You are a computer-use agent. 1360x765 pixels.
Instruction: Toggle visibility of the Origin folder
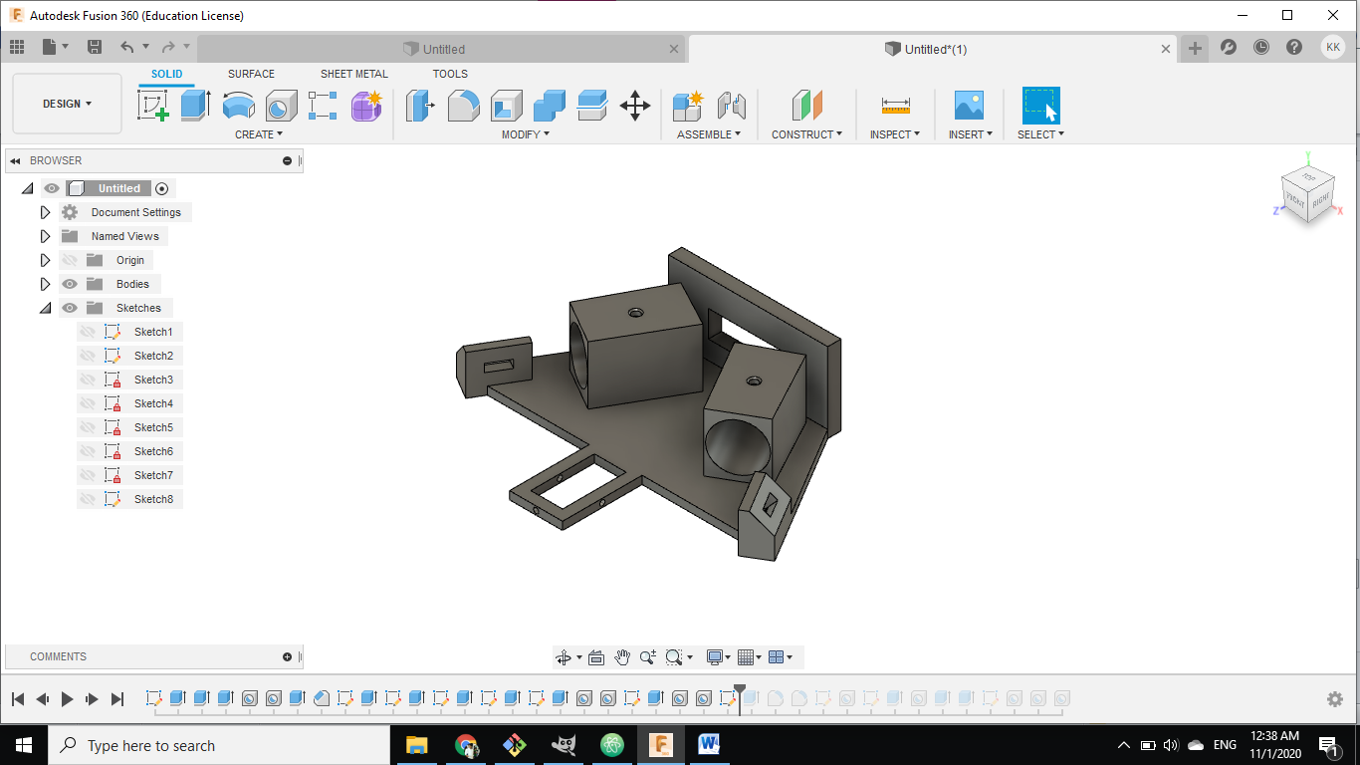70,260
